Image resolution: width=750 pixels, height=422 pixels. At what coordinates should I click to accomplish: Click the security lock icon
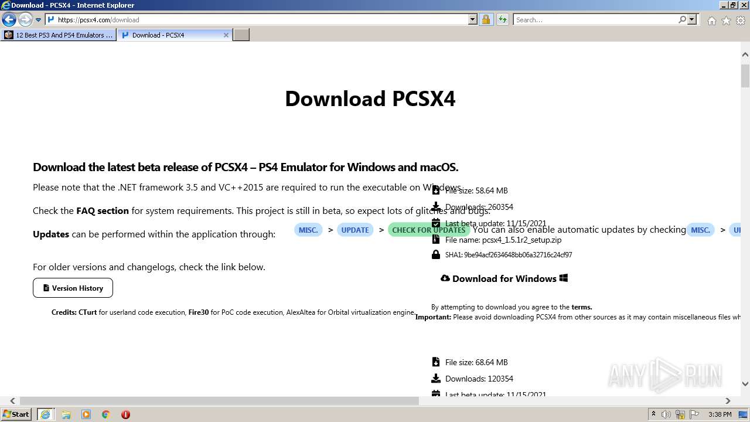[486, 19]
